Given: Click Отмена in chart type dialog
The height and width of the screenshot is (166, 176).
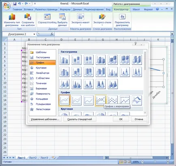Looking at the screenshot, I should coord(139,119).
